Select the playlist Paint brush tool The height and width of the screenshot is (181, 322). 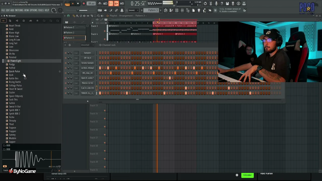coord(77,16)
